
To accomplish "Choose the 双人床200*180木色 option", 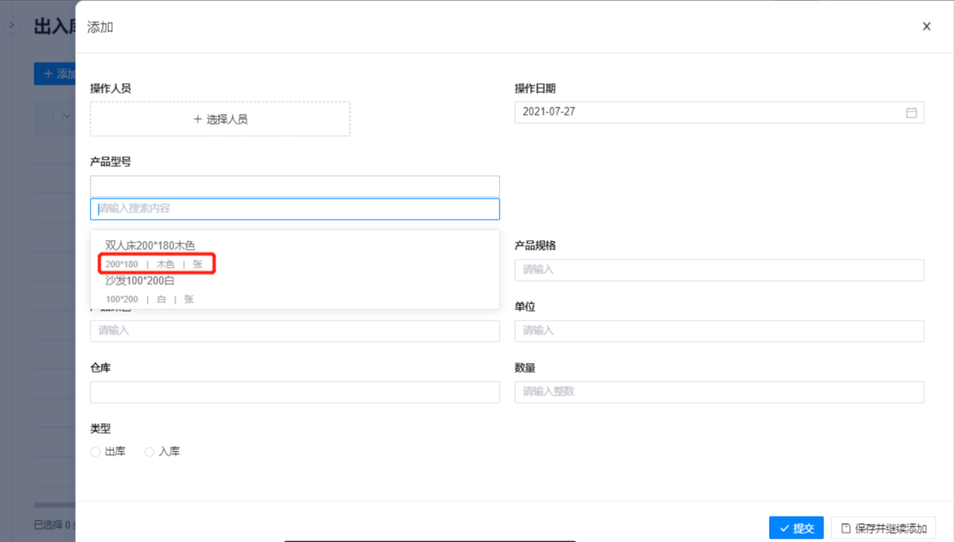I will point(150,246).
